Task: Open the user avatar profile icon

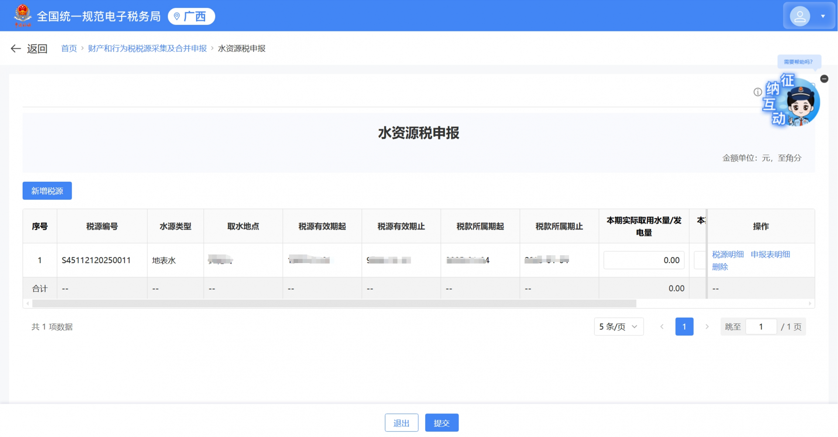Action: (x=800, y=15)
